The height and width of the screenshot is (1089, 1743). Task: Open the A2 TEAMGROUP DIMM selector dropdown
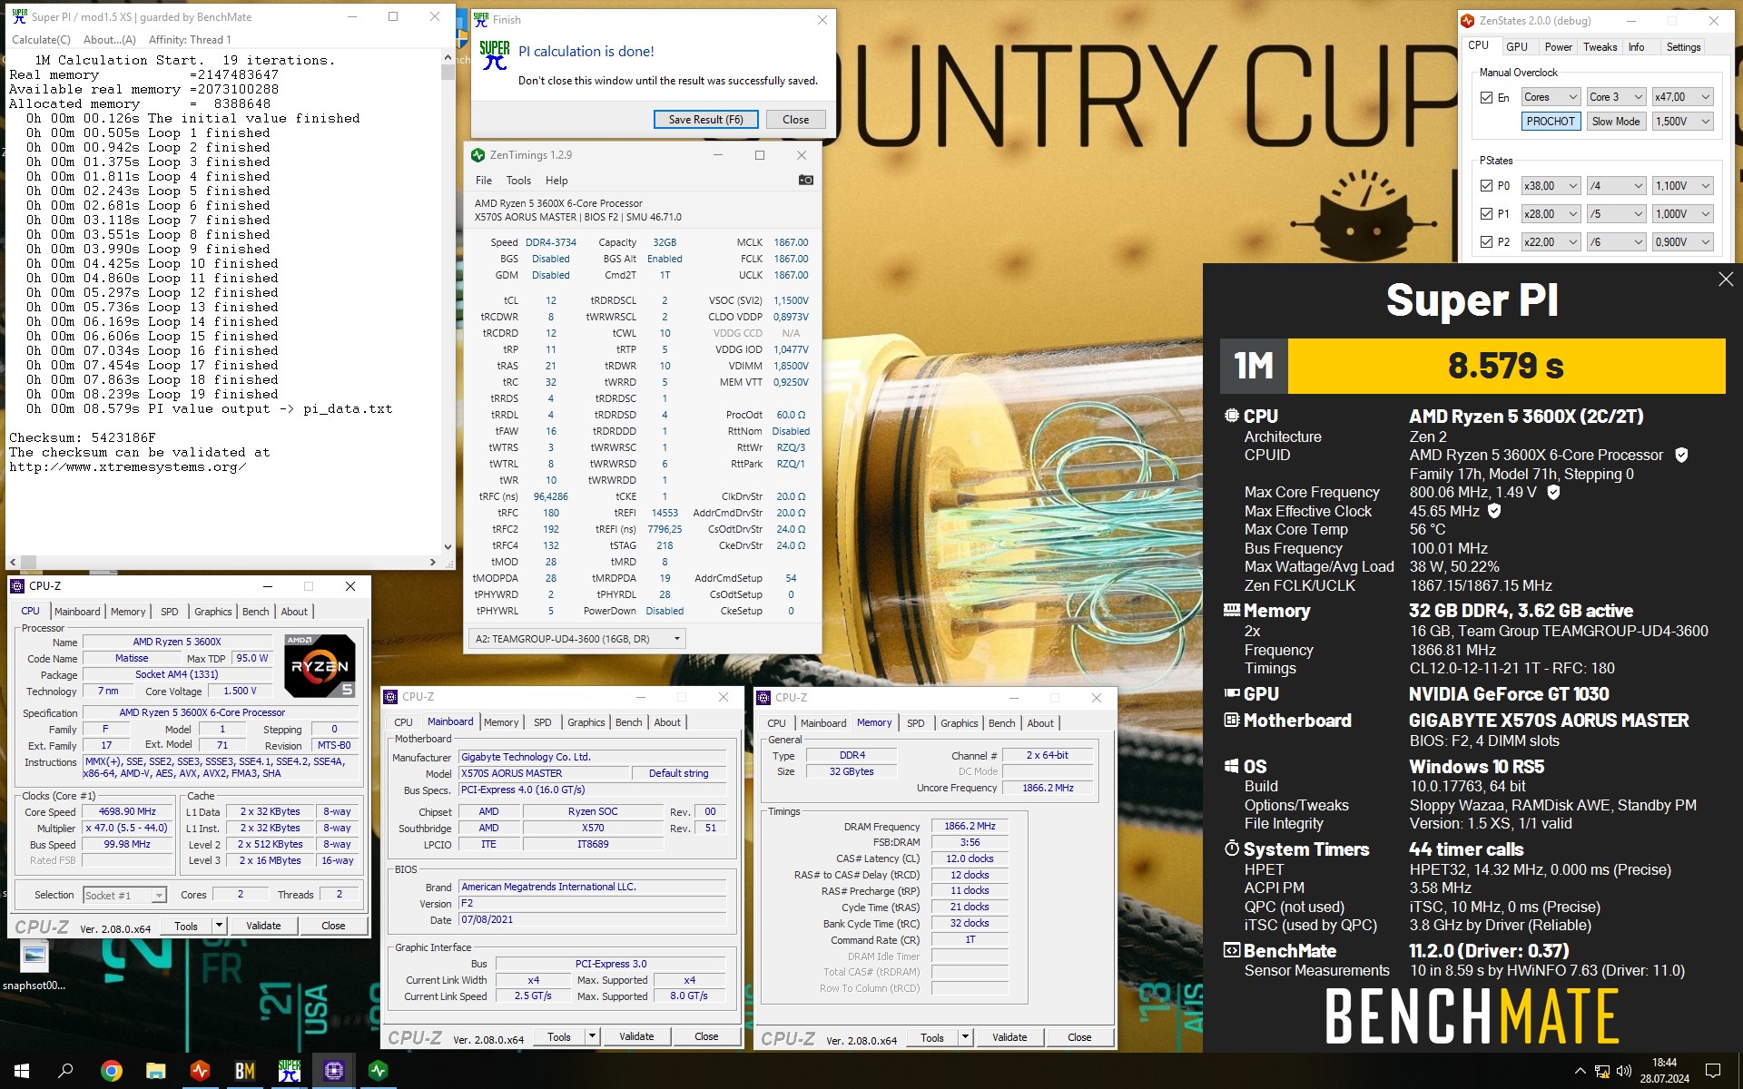tap(577, 639)
